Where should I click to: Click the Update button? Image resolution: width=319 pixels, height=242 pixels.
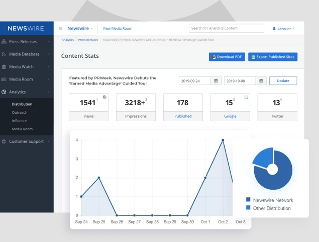[283, 80]
